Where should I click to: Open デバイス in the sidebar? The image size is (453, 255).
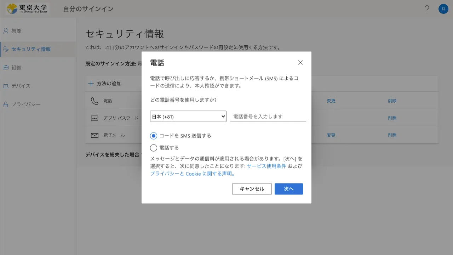[21, 86]
